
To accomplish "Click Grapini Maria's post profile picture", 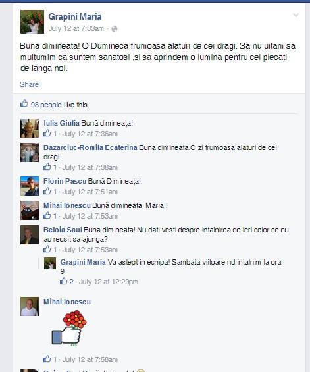I will click(x=32, y=22).
